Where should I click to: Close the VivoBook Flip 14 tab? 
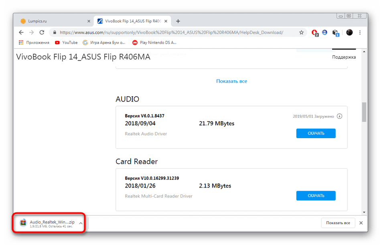(x=166, y=21)
